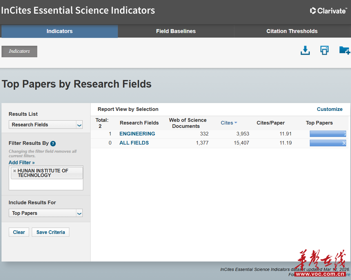The width and height of the screenshot is (351, 280).
Task: Open the Citation Thresholds tab
Action: point(292,31)
